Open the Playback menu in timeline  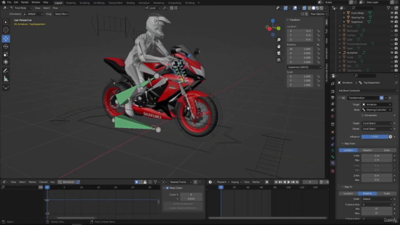click(222, 182)
